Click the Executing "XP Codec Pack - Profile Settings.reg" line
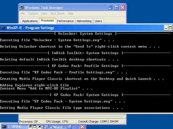This screenshot has width=173, height=129. tap(64, 72)
